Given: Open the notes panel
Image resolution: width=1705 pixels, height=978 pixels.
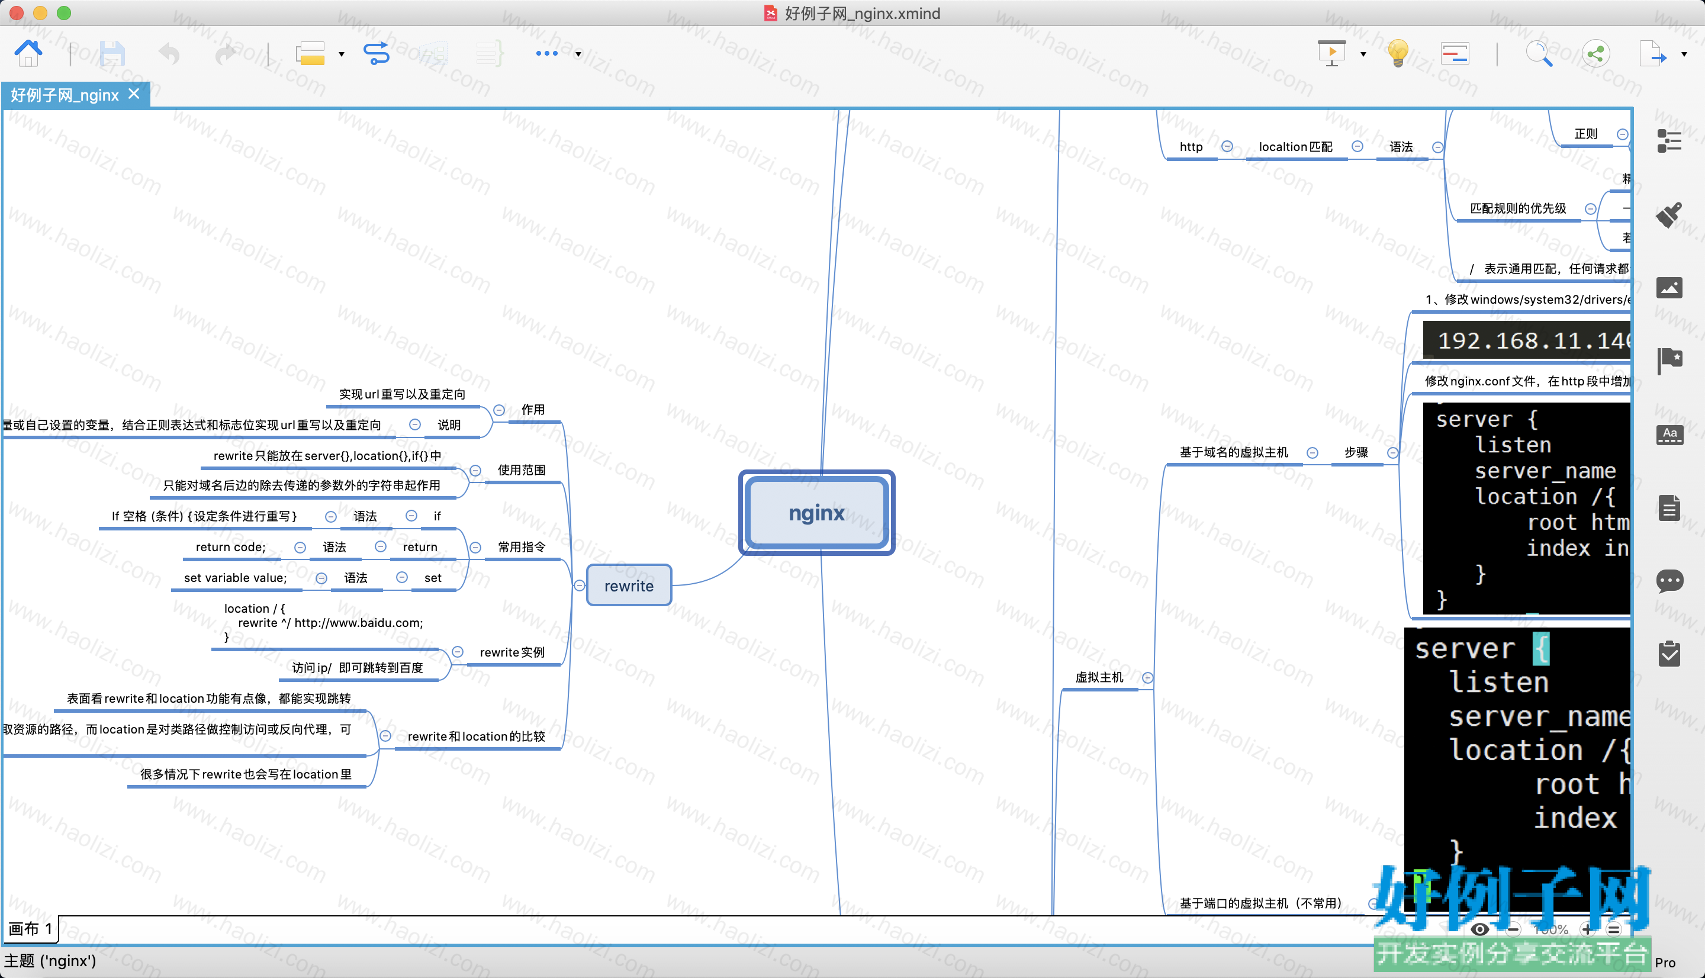Looking at the screenshot, I should coord(1669,508).
